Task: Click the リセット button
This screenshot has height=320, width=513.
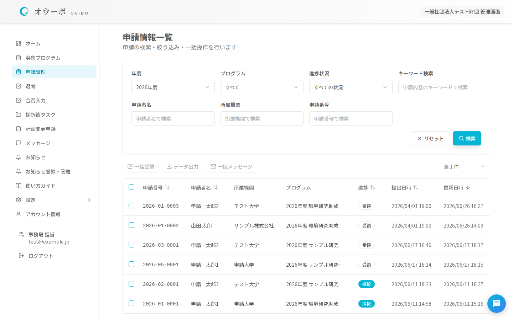Action: point(430,138)
